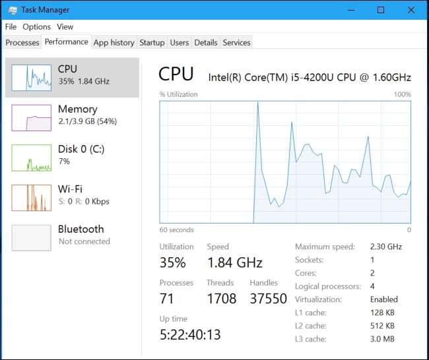Screen dimensions: 429x360
Task: Close the Task Manager window
Action: coord(411,10)
